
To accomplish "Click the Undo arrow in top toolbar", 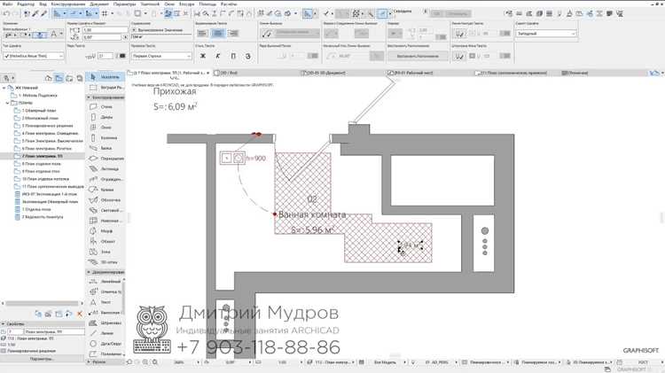I will coord(6,13).
